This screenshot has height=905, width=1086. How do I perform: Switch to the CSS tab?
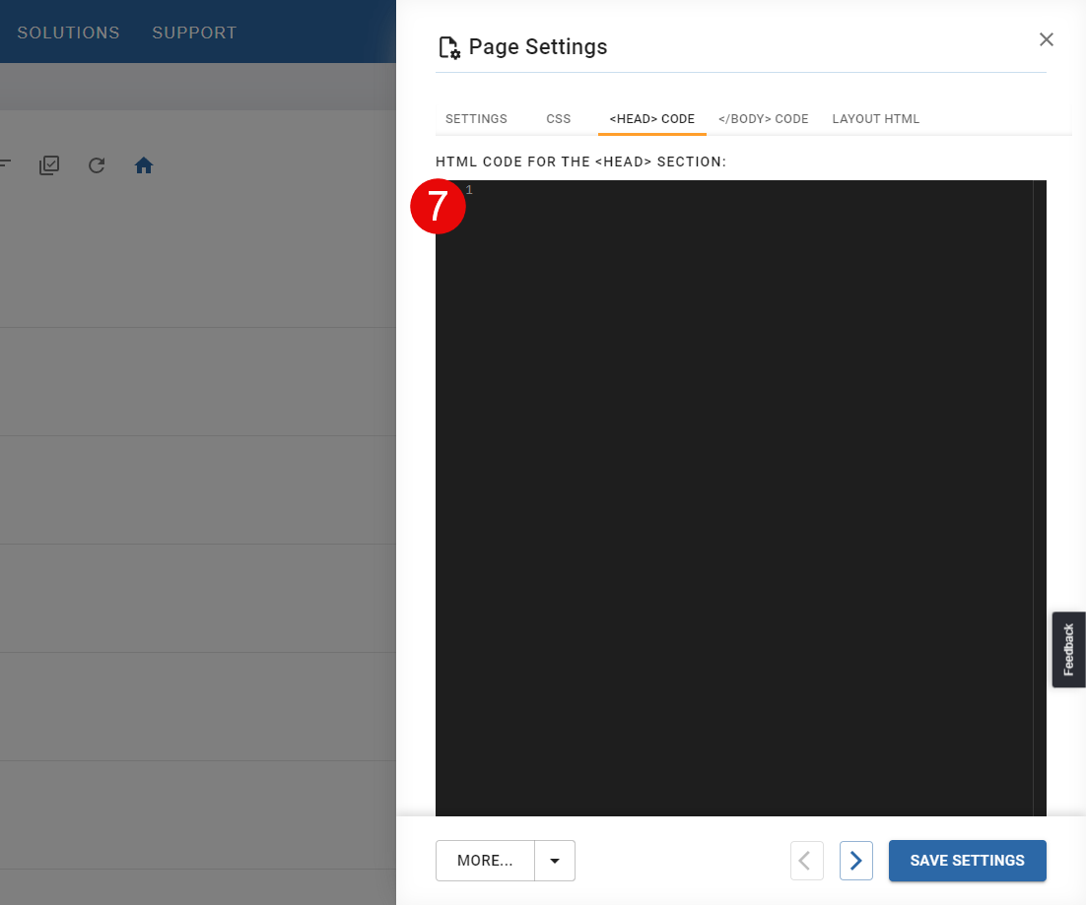click(558, 119)
